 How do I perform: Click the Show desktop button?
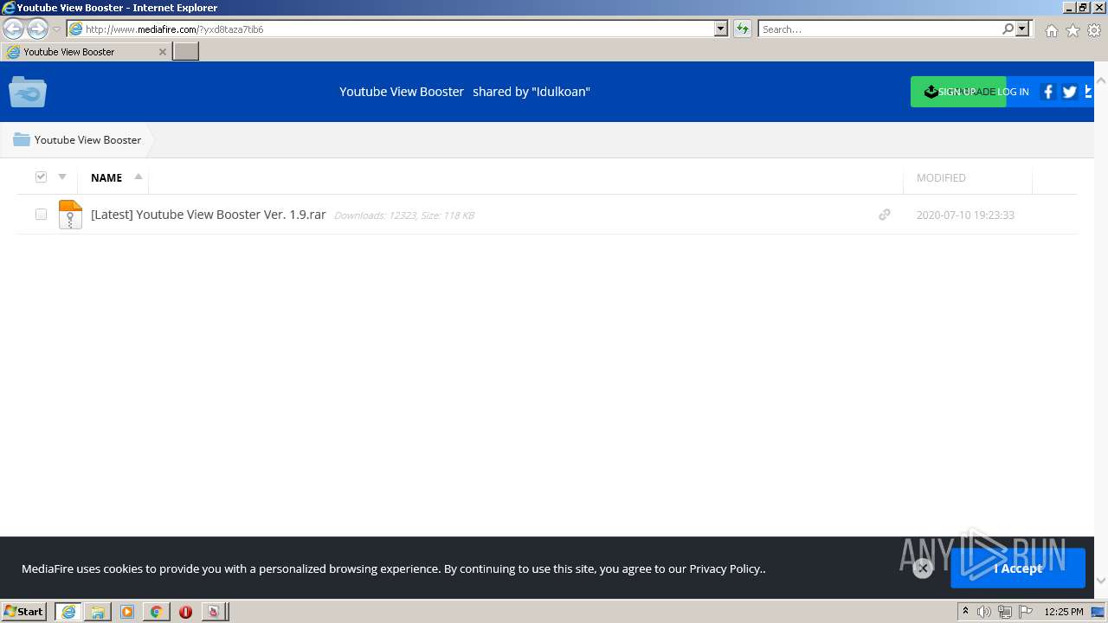point(1098,612)
